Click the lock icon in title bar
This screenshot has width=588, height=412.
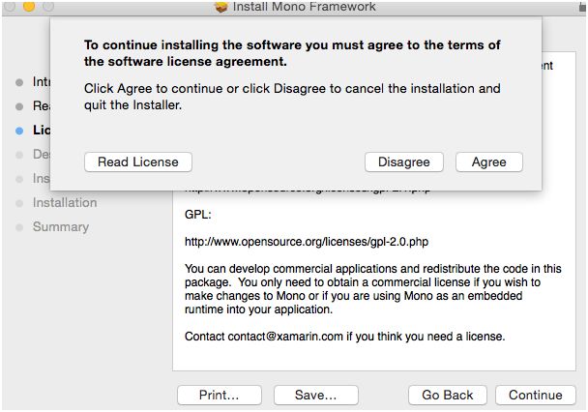(582, 7)
